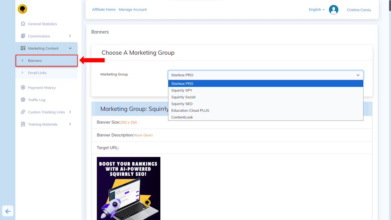The width and height of the screenshot is (391, 220).
Task: Choose Squirrly Social option
Action: pyautogui.click(x=266, y=97)
